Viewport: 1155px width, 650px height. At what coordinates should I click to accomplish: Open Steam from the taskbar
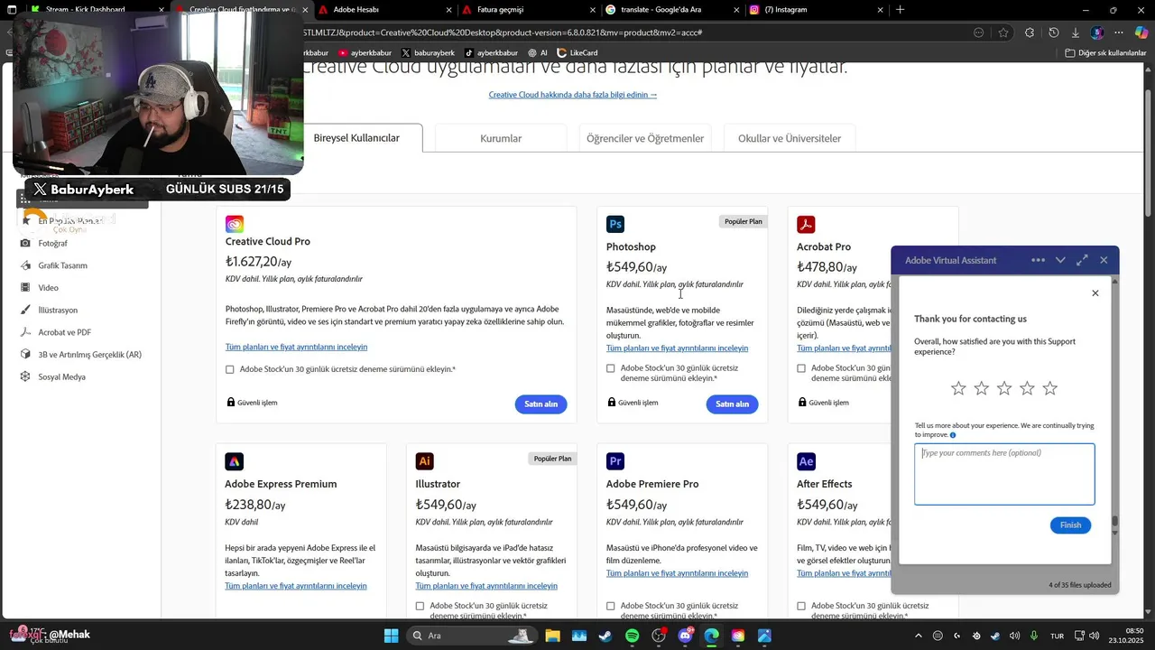605,636
